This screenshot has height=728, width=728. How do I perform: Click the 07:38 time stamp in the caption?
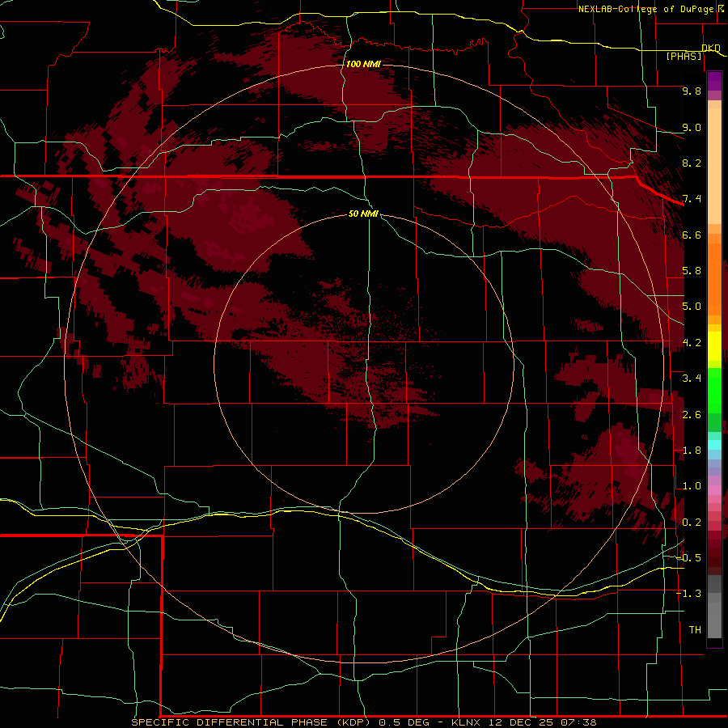coord(578,722)
